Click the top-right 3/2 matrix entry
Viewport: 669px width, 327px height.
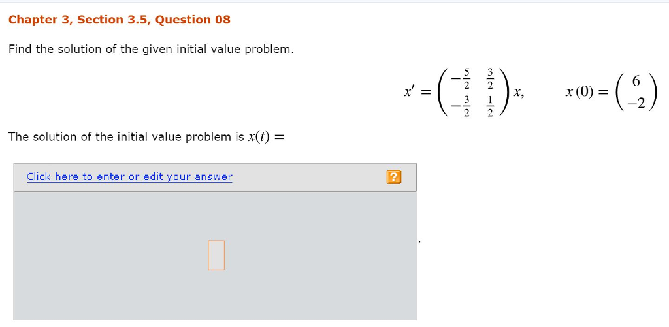click(x=491, y=78)
